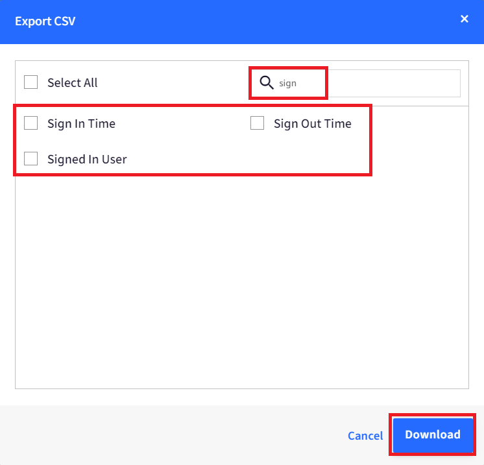
Task: Close the Export CSV dialog
Action: click(x=465, y=19)
